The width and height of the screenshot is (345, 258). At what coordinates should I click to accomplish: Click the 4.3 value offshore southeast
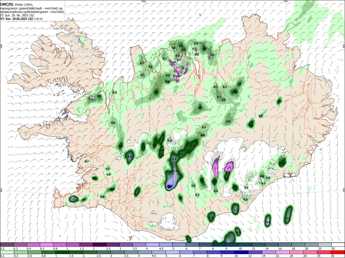coord(288,218)
